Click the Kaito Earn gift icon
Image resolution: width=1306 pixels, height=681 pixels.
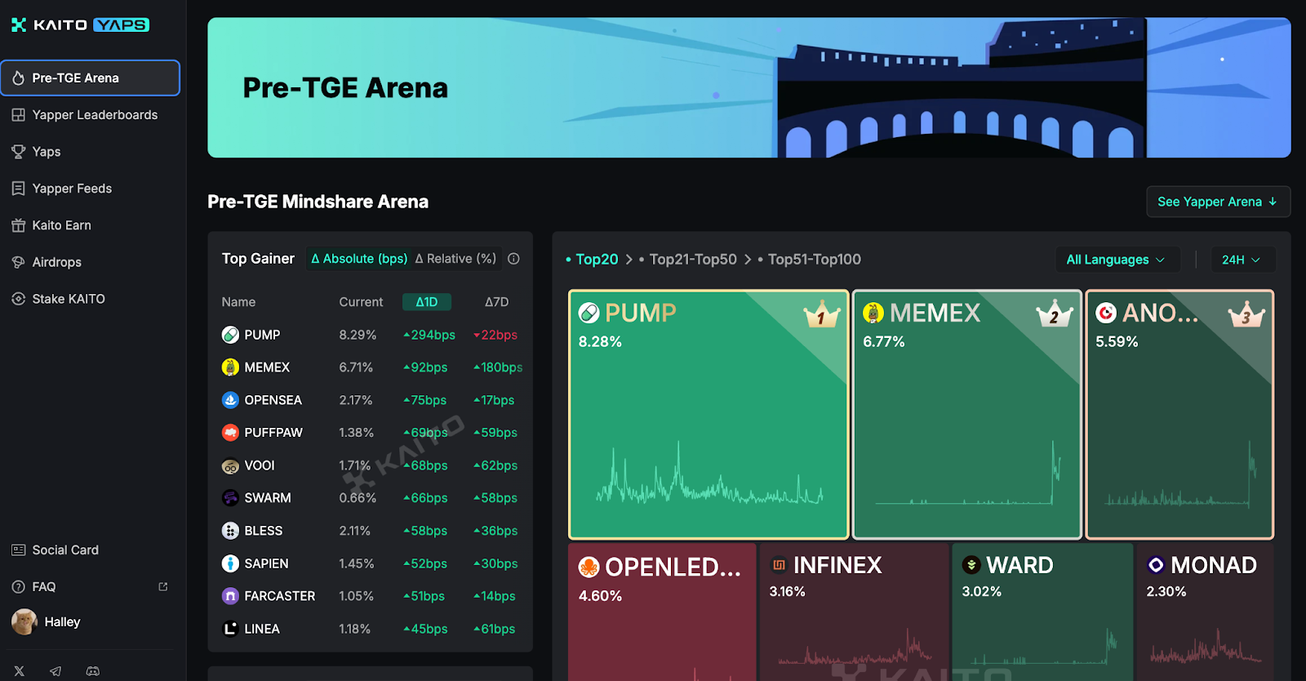click(x=18, y=225)
